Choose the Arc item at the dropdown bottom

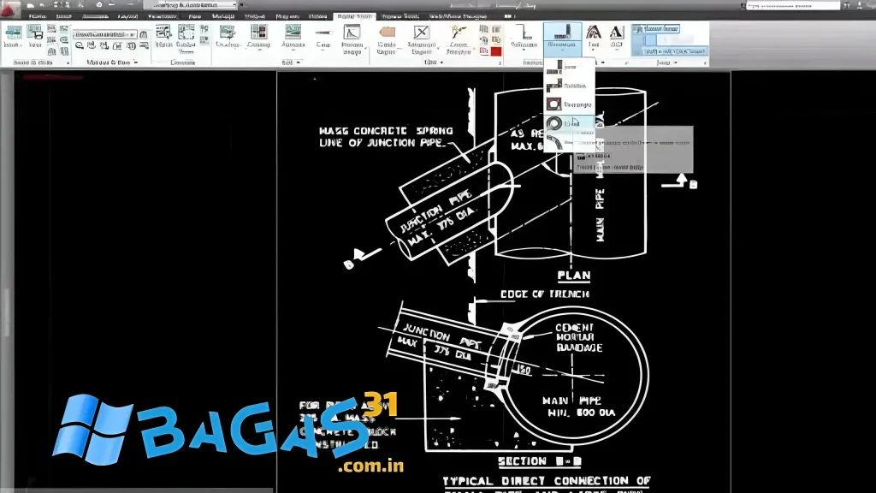pyautogui.click(x=568, y=142)
